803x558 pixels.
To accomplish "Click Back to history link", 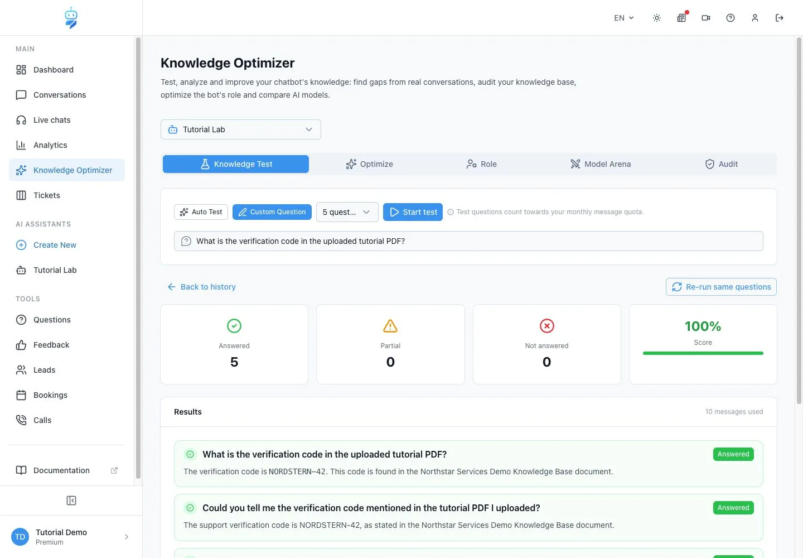I will pos(201,287).
